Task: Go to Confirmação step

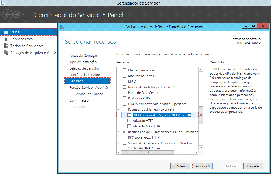Action: click(x=79, y=100)
